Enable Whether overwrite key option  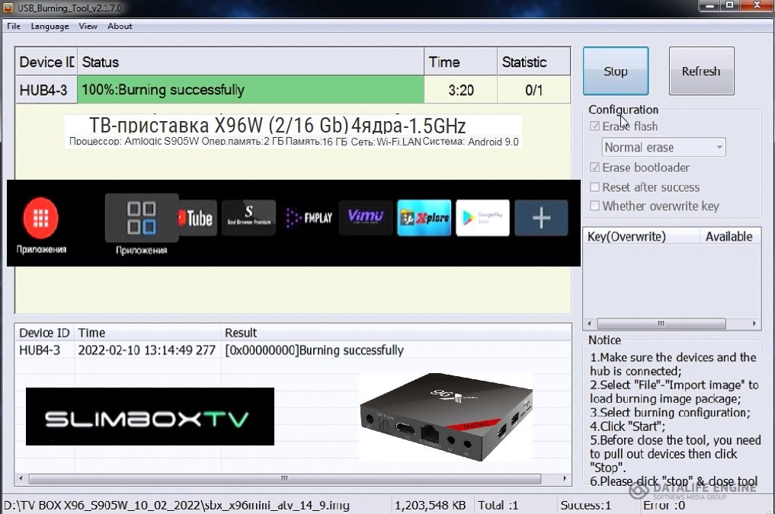(594, 206)
